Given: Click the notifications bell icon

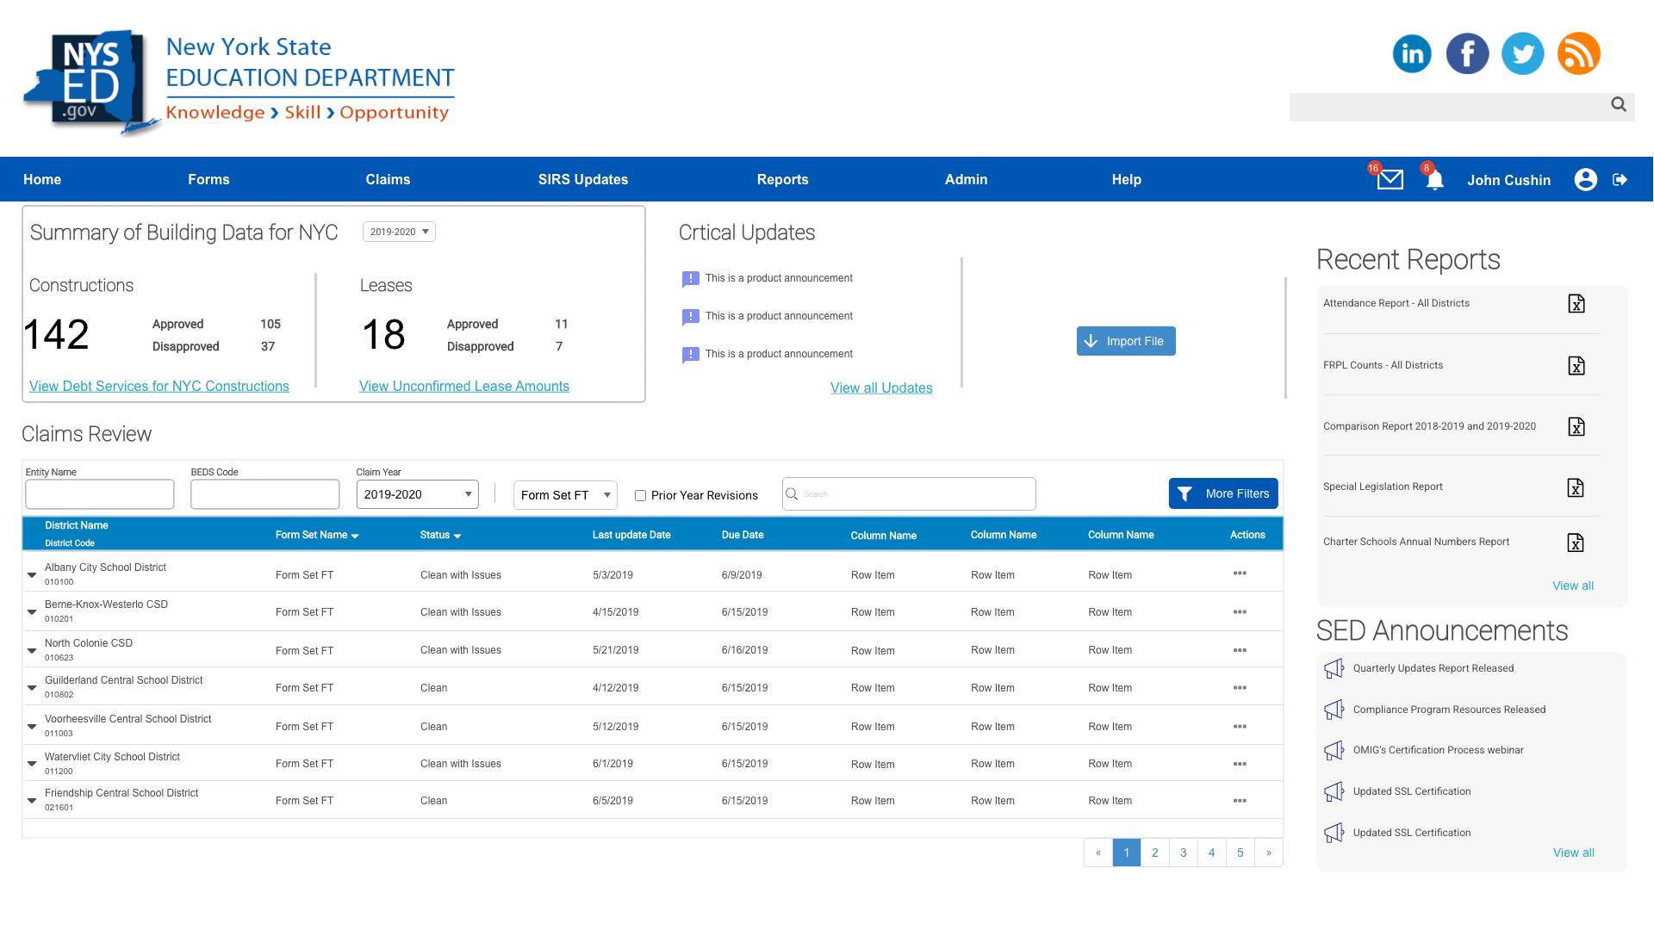Looking at the screenshot, I should pos(1434,180).
